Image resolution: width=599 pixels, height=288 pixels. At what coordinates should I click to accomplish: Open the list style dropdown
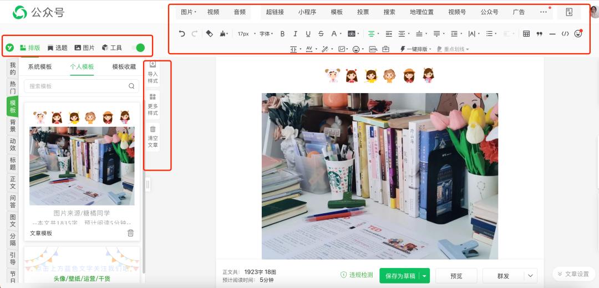click(491, 34)
